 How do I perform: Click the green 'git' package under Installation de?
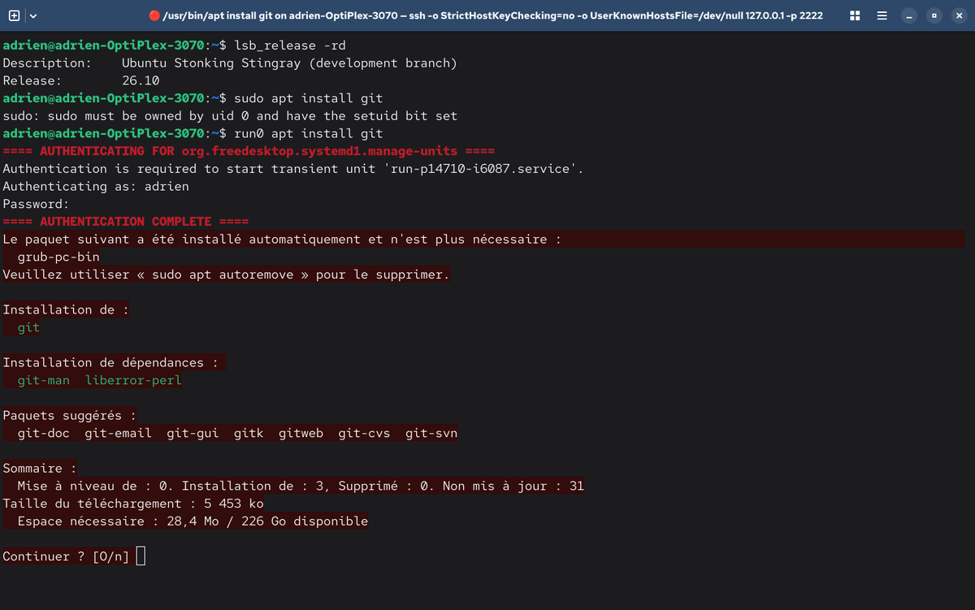[x=28, y=327]
